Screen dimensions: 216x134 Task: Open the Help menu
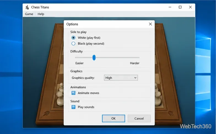(41, 14)
